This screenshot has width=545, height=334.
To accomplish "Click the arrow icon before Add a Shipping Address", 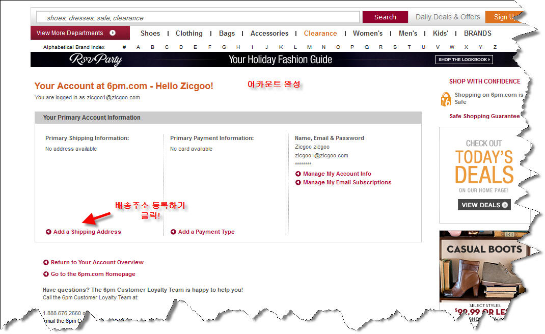I will click(49, 232).
